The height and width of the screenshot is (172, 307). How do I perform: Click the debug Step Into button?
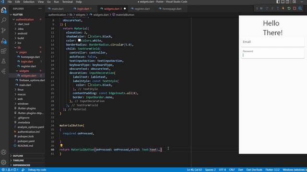point(272,9)
